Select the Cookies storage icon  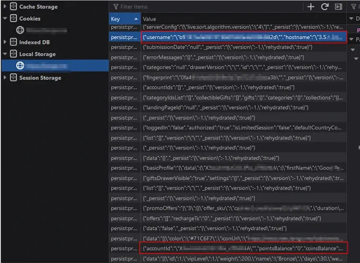tap(13, 18)
